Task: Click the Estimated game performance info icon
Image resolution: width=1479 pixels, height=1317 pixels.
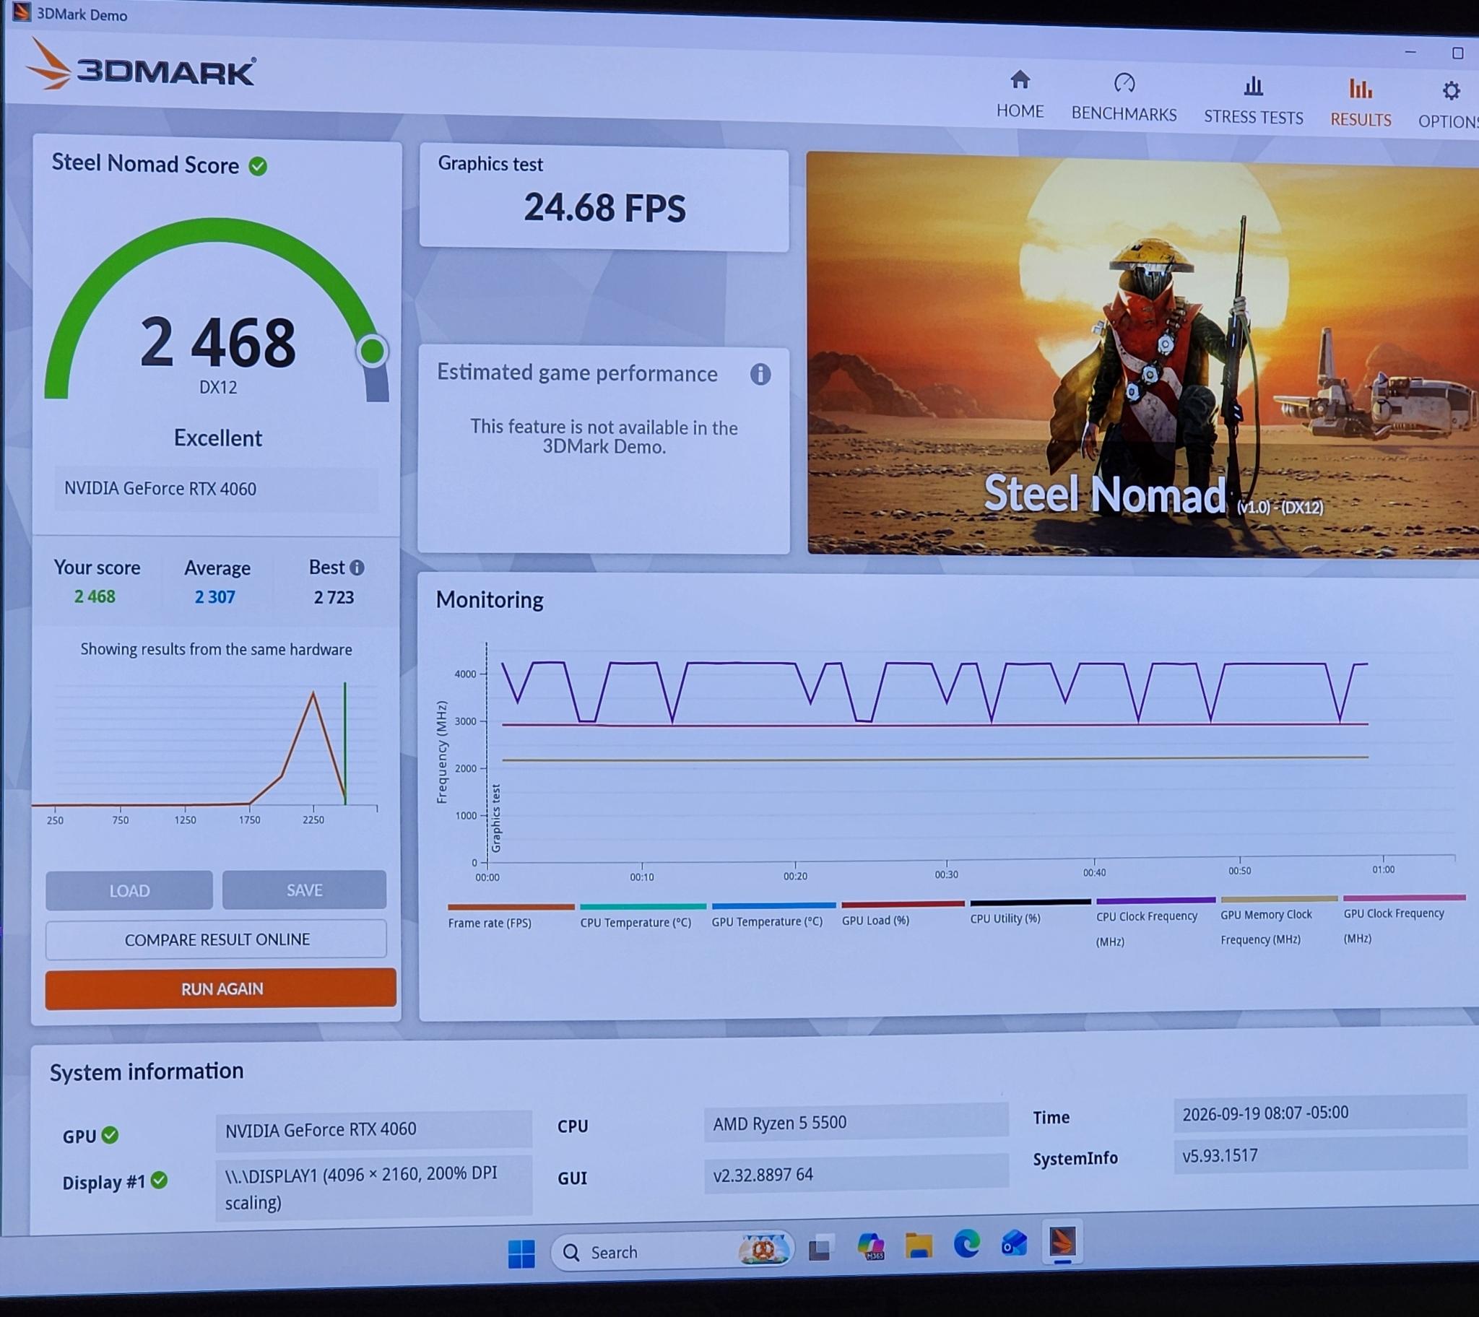Action: 760,374
